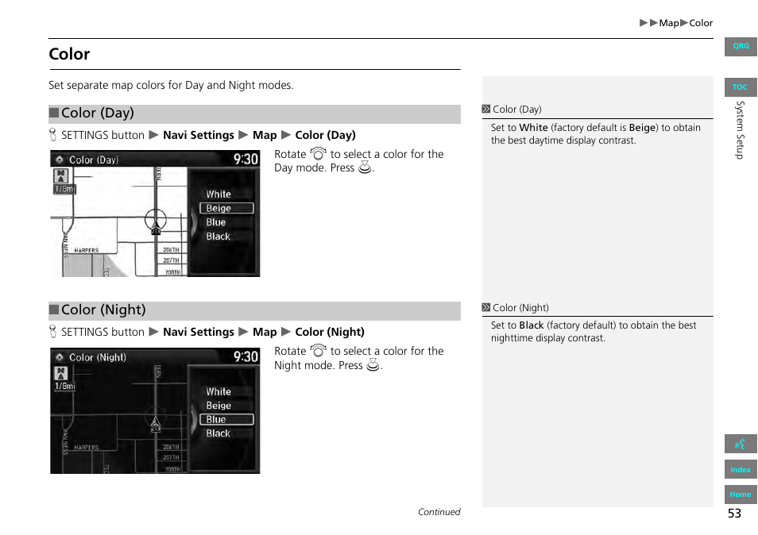The image size is (758, 535).
Task: Click the 1/8mi scale label on Day map
Action: (64, 189)
